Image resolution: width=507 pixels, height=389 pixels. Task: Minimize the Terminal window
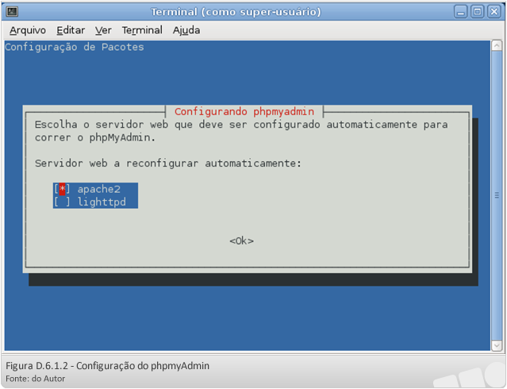pyautogui.click(x=460, y=12)
